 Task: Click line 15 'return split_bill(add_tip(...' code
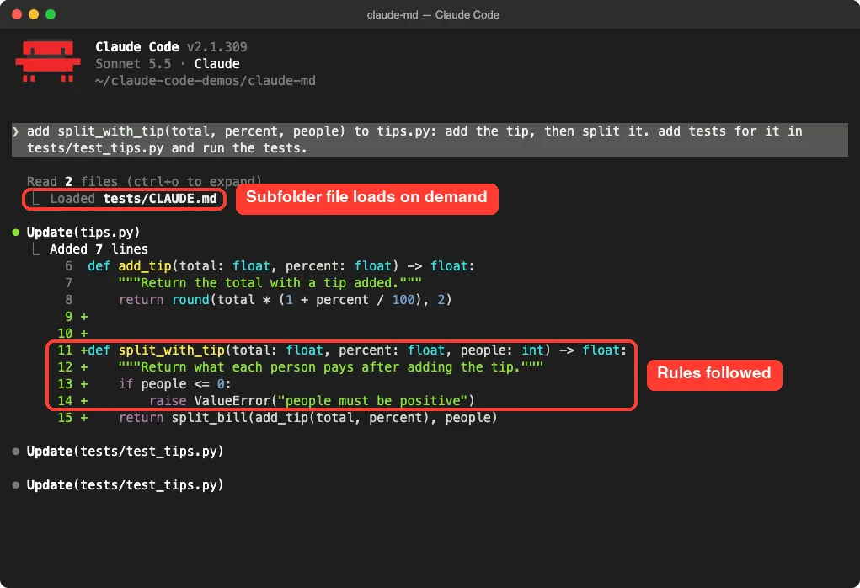[307, 418]
